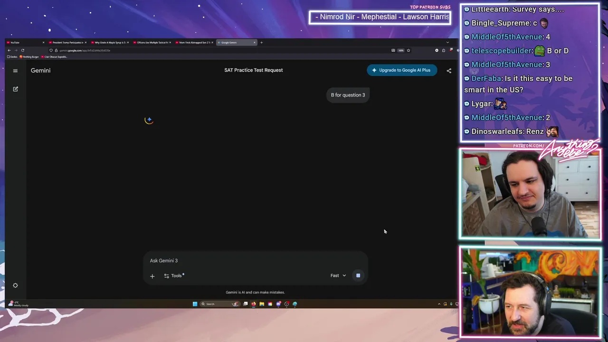Reload the page using the refresh icon
This screenshot has height=342, width=608.
pos(22,50)
